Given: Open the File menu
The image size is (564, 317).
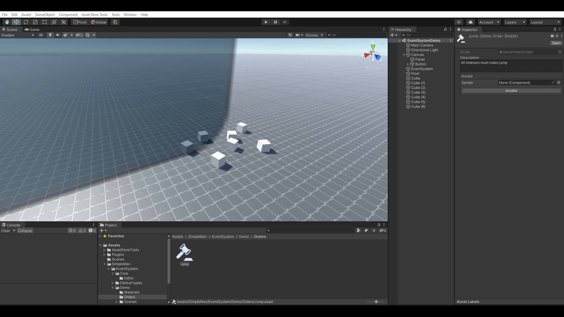Looking at the screenshot, I should tap(5, 14).
